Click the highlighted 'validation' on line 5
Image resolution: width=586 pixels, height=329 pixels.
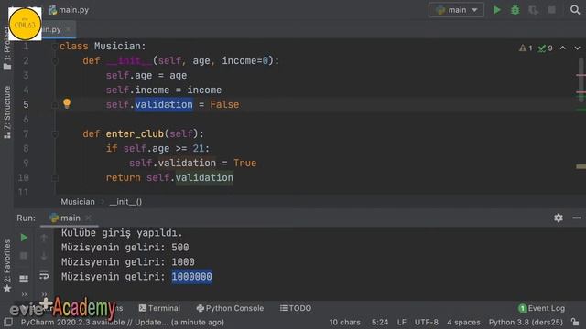tap(164, 104)
